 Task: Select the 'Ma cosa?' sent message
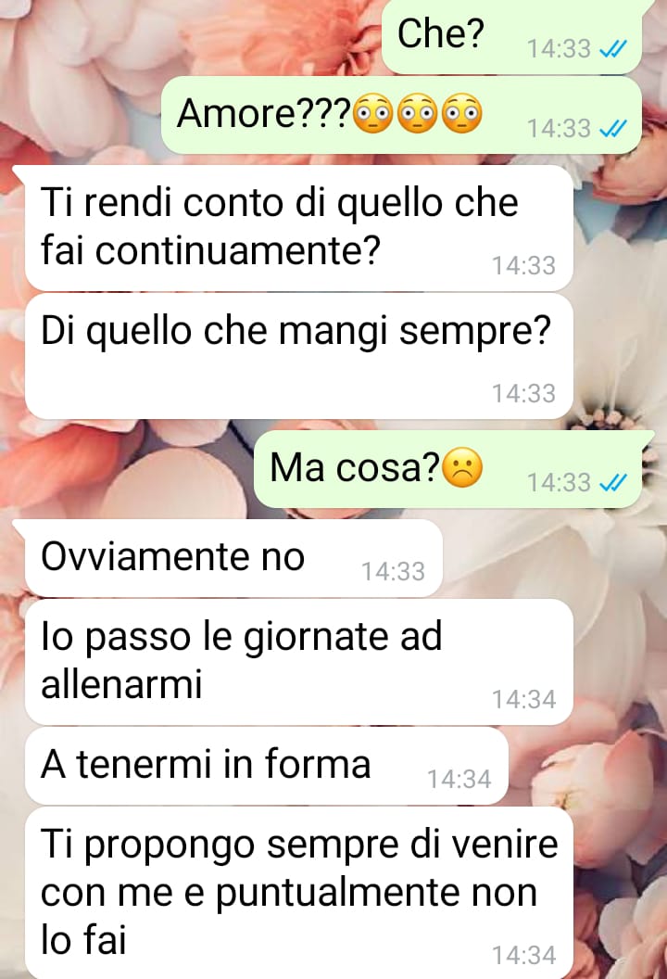[x=448, y=469]
